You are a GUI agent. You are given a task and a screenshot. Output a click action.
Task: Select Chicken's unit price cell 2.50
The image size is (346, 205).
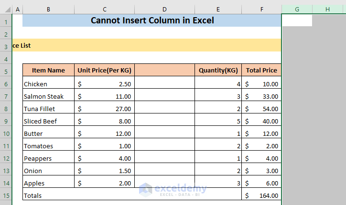pyautogui.click(x=104, y=84)
